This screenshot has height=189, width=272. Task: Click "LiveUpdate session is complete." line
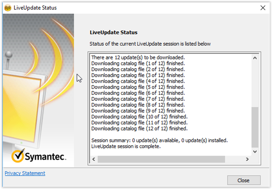point(126,146)
